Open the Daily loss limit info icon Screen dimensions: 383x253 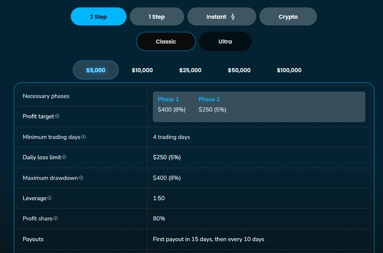pos(64,157)
